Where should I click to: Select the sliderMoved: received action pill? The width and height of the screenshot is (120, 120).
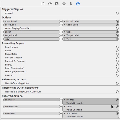32,107
